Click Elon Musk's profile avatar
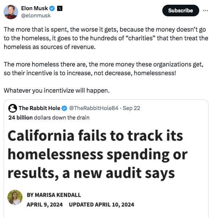This screenshot has height=218, width=213. click(11, 12)
